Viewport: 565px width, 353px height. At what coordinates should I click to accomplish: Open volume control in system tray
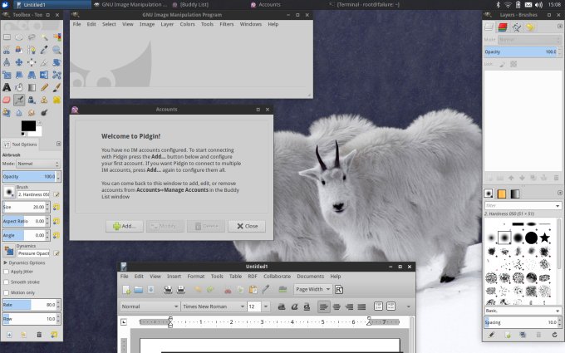[538, 5]
